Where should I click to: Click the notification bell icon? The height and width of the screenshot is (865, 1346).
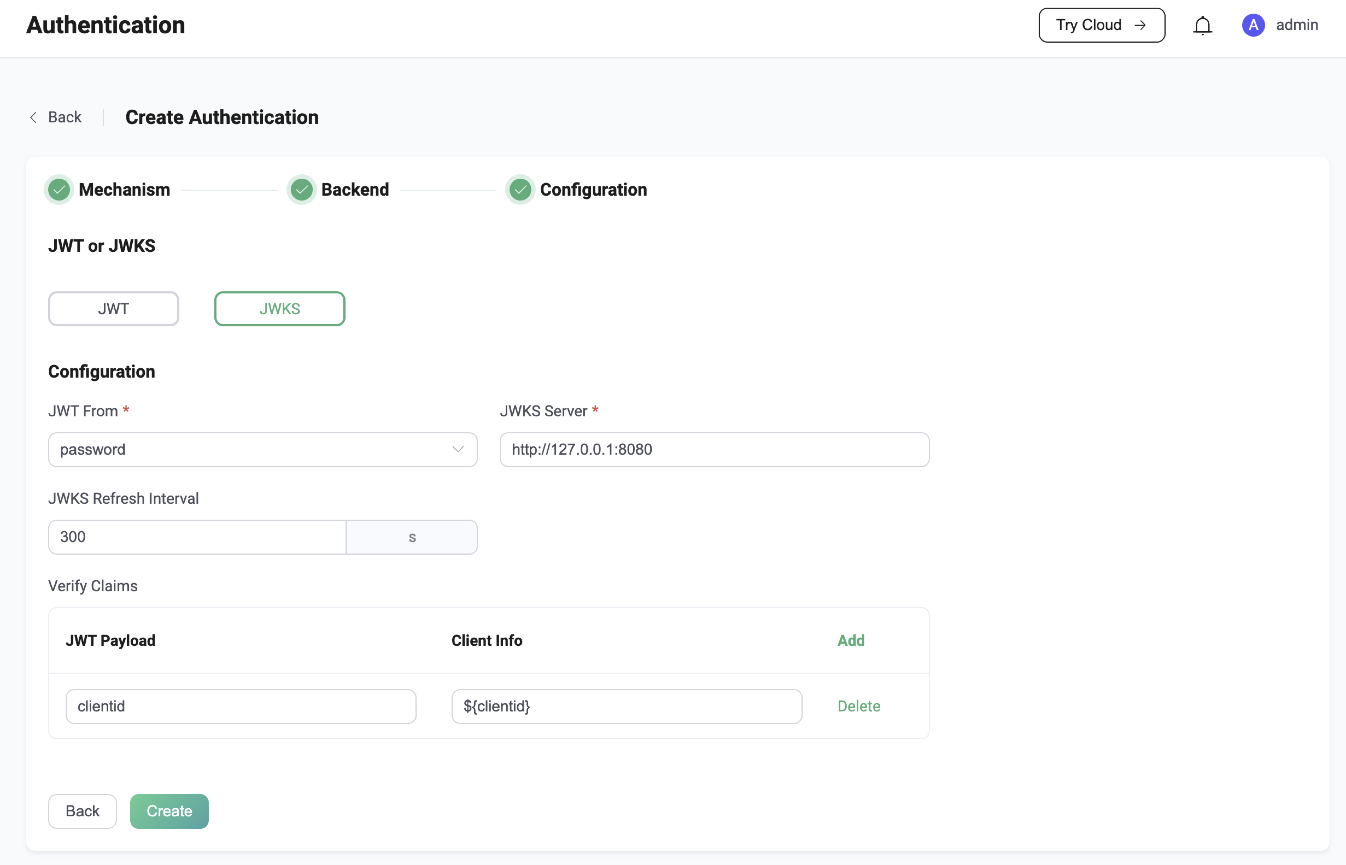1202,25
